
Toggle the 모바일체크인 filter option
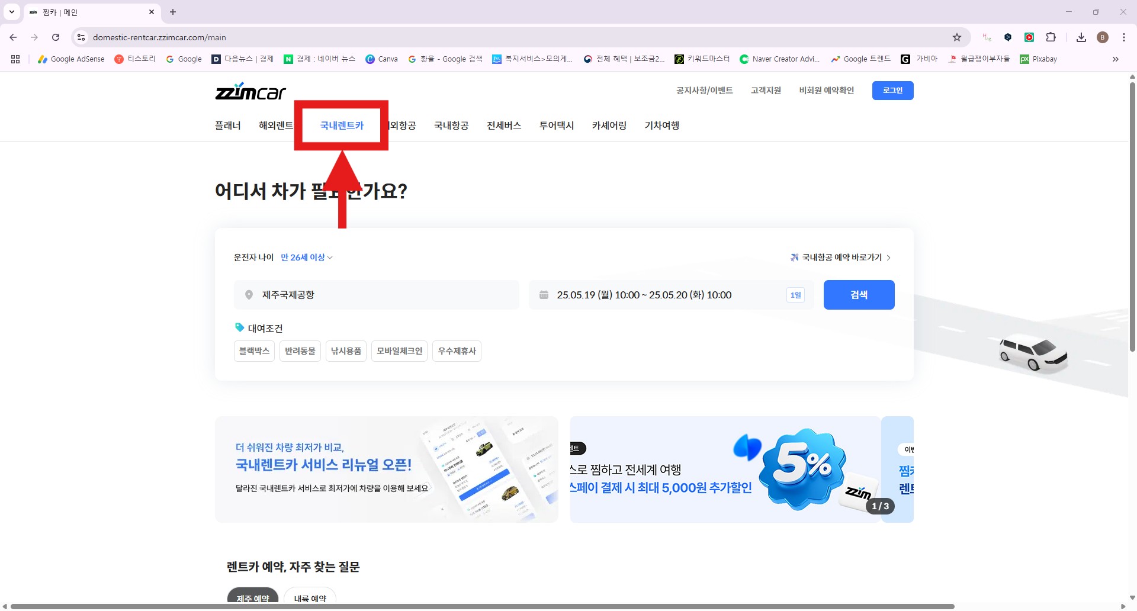click(x=399, y=350)
